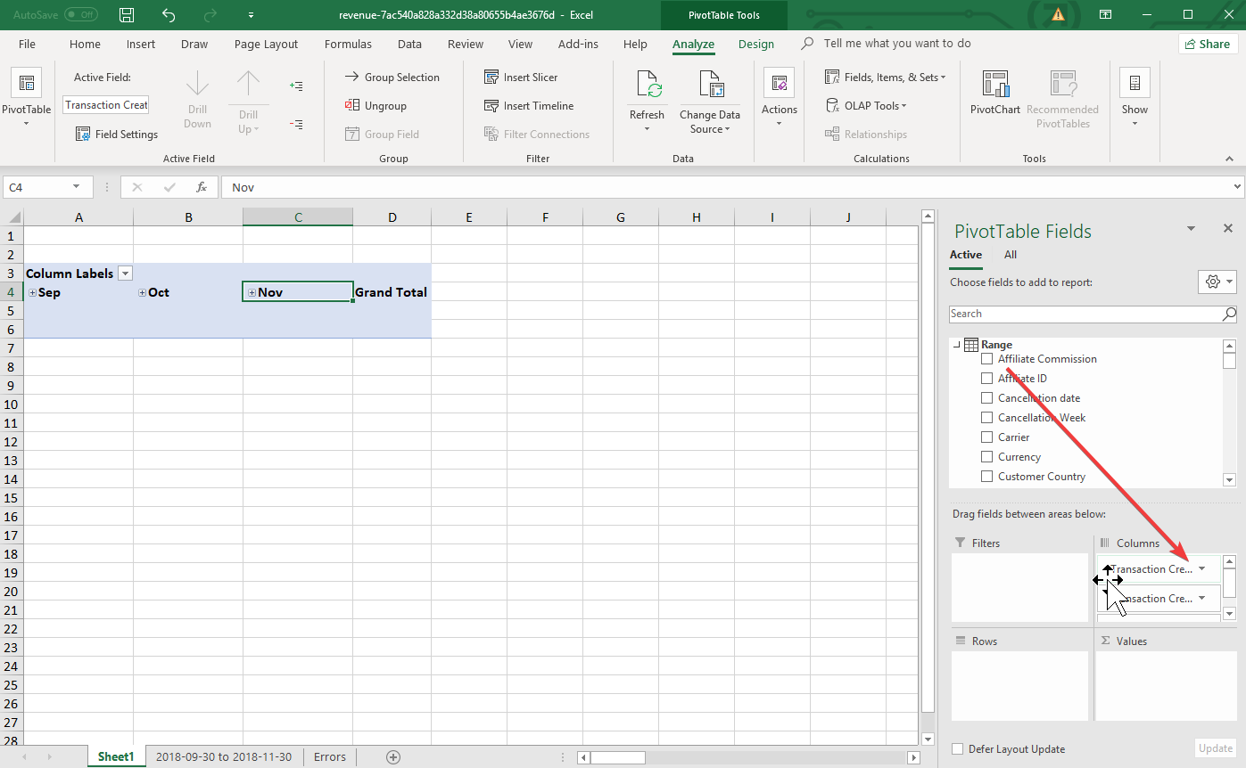
Task: Switch to the Design ribbon tab
Action: pyautogui.click(x=755, y=44)
